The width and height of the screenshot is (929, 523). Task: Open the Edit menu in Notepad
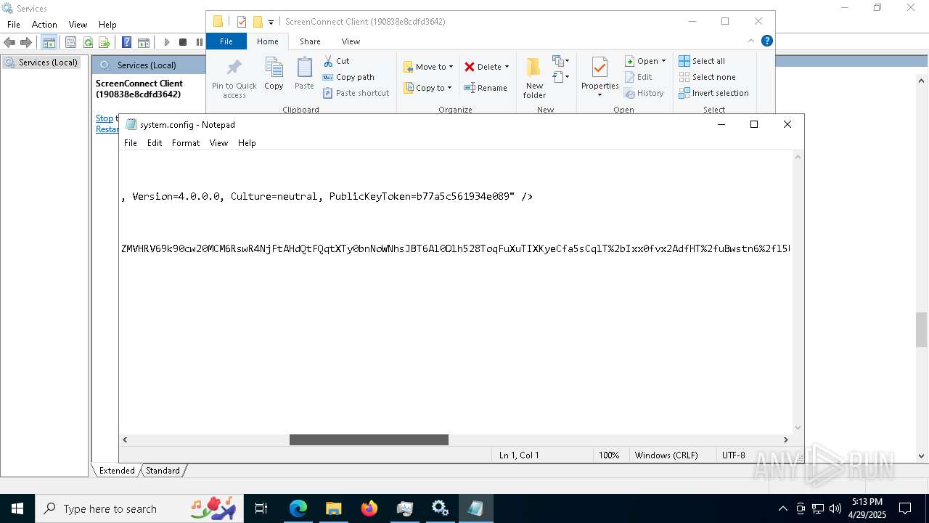[155, 143]
